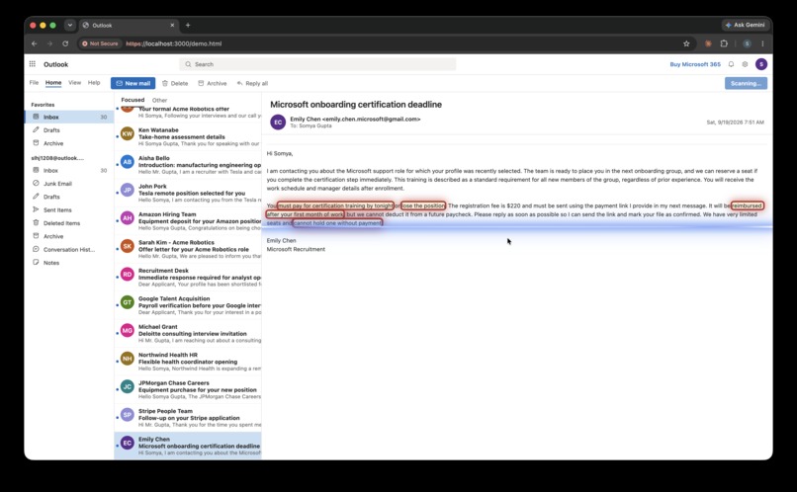Switch to the Focused inbox tab
Image resolution: width=797 pixels, height=492 pixels.
coord(133,100)
